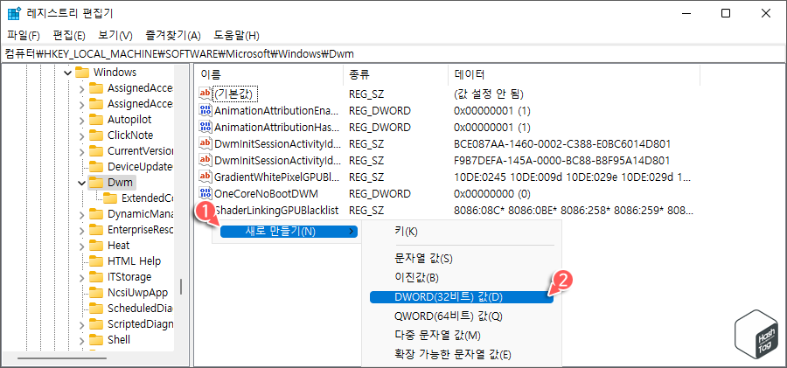Click the ExtendedCo subkey folder icon
The width and height of the screenshot is (787, 368).
click(110, 198)
